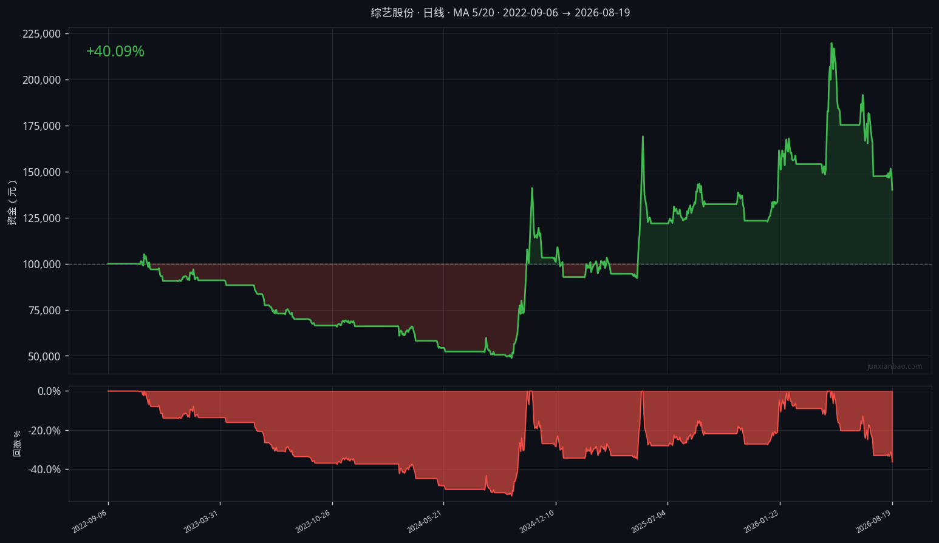
Task: Click the 回撤 % axis title
Action: click(x=17, y=444)
